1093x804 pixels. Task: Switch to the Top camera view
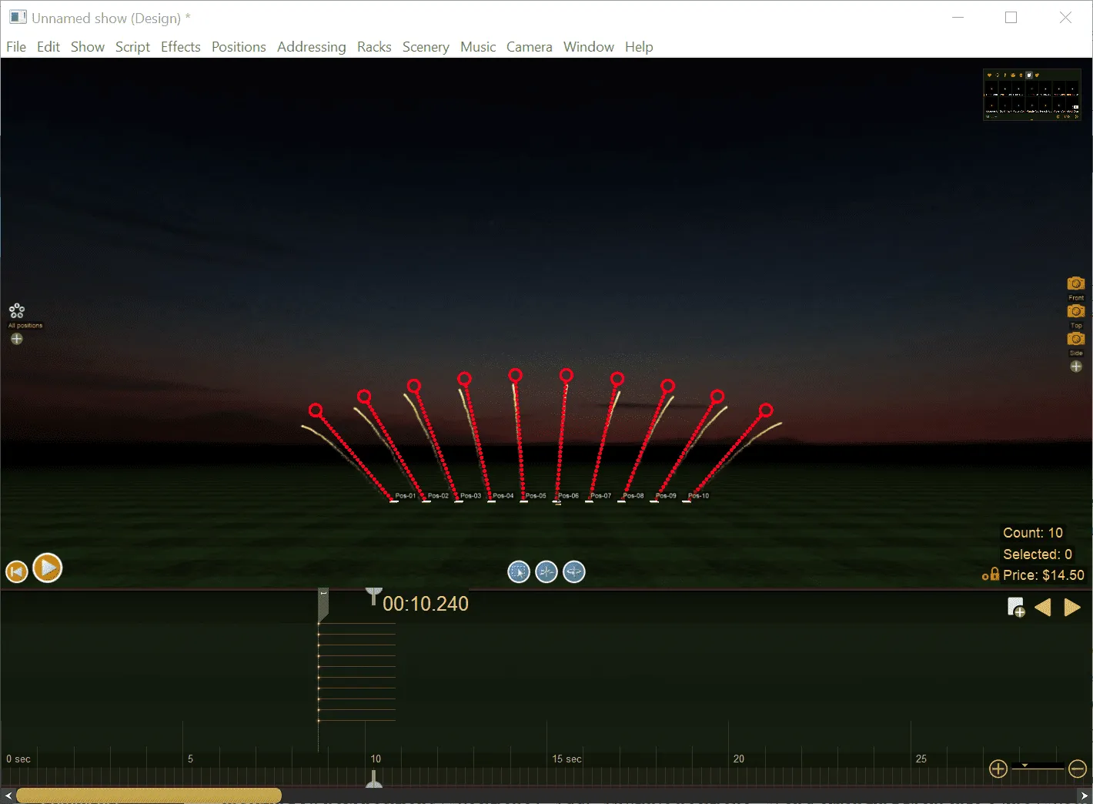pos(1075,312)
